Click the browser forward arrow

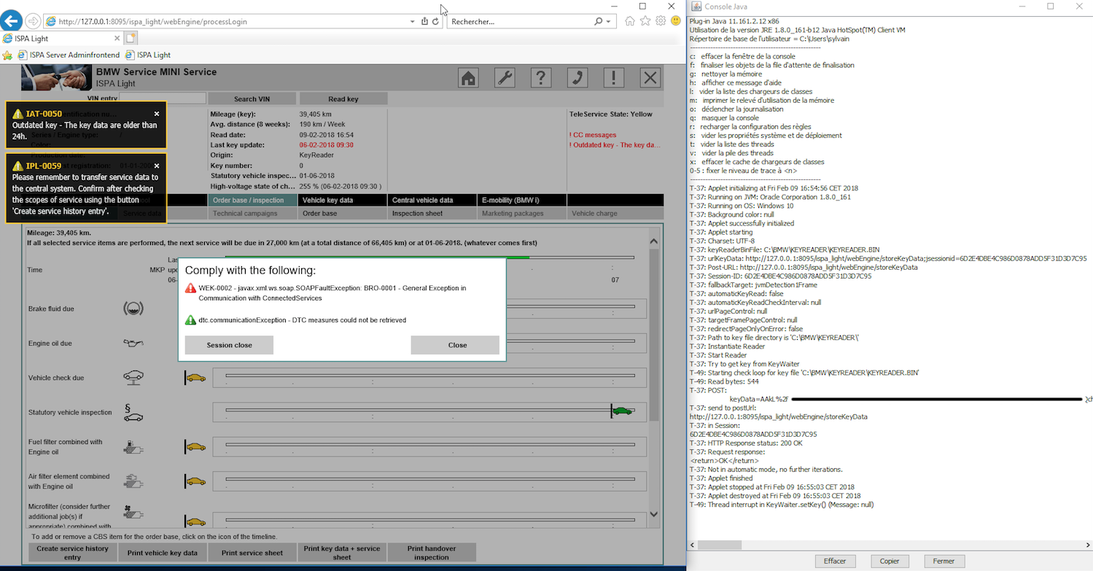33,21
